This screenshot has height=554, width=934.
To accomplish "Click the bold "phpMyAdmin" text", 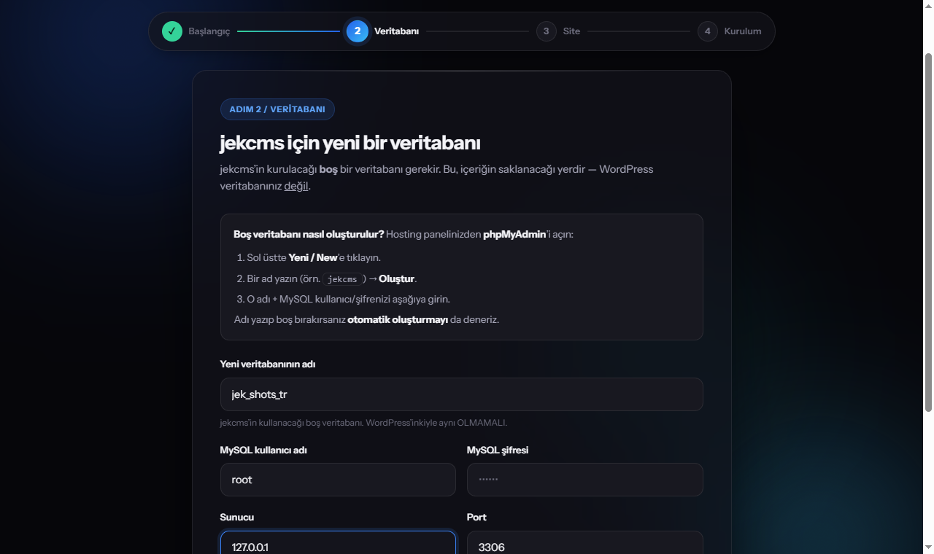I will tap(514, 235).
